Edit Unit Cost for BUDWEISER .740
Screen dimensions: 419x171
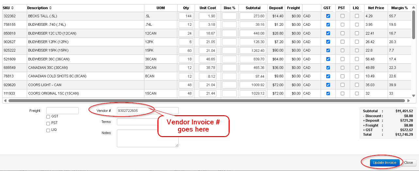pos(208,24)
